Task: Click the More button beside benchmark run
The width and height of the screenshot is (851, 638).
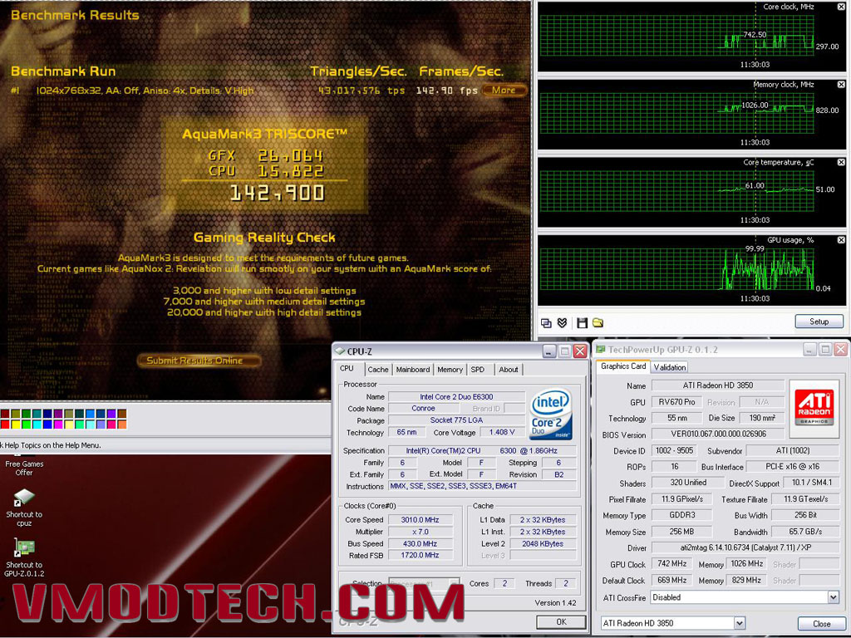Action: (504, 90)
